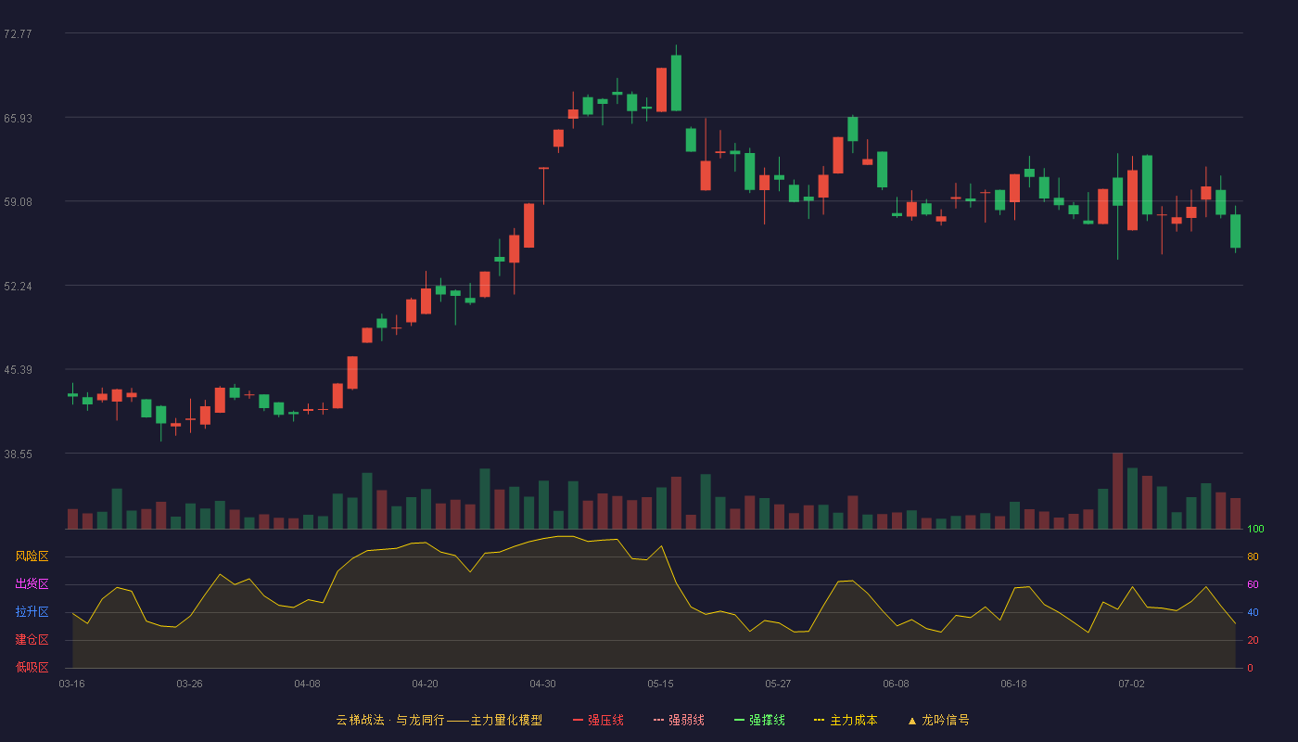Click the 65.93 price axis label
This screenshot has height=742, width=1298.
point(18,118)
